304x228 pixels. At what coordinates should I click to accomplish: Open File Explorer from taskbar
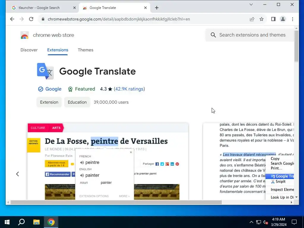[x=36, y=222]
